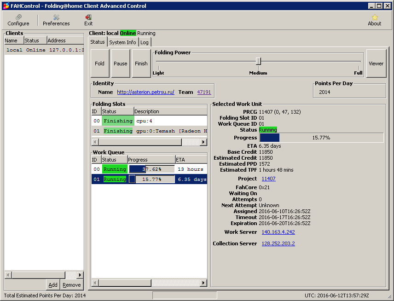Screen dimensions: 394x301
Task: Open Work Server 140.163.4.242 link
Action: 278,232
